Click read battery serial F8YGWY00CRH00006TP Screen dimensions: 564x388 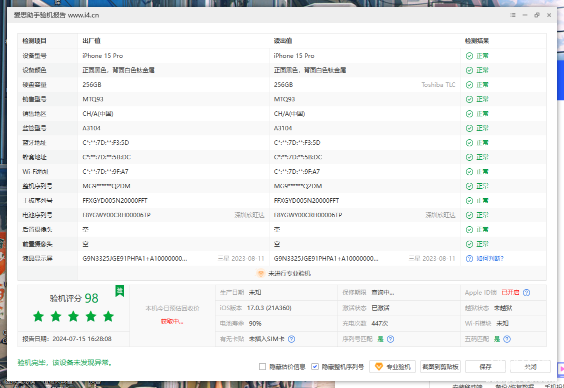(308, 215)
